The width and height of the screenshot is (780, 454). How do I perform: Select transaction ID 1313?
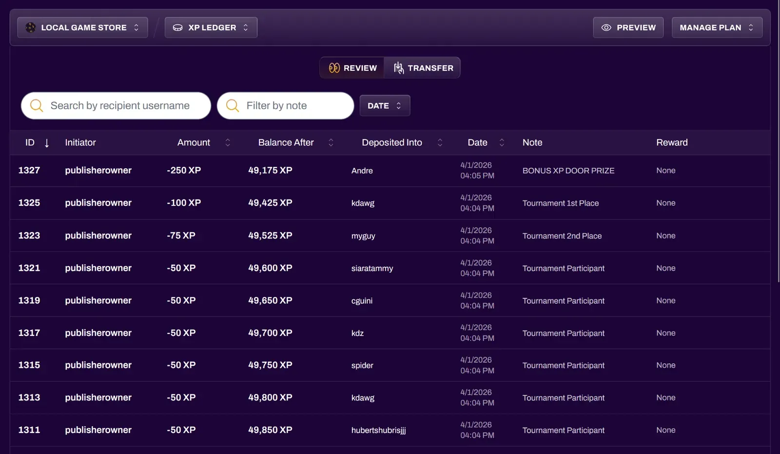tap(29, 397)
